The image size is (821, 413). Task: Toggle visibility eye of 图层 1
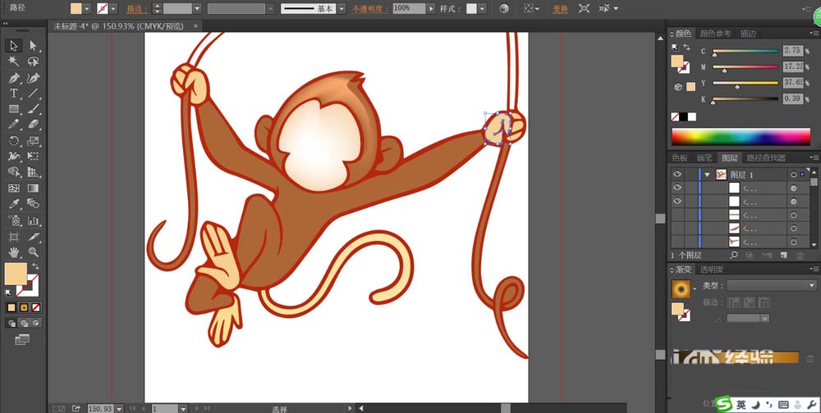(x=677, y=174)
